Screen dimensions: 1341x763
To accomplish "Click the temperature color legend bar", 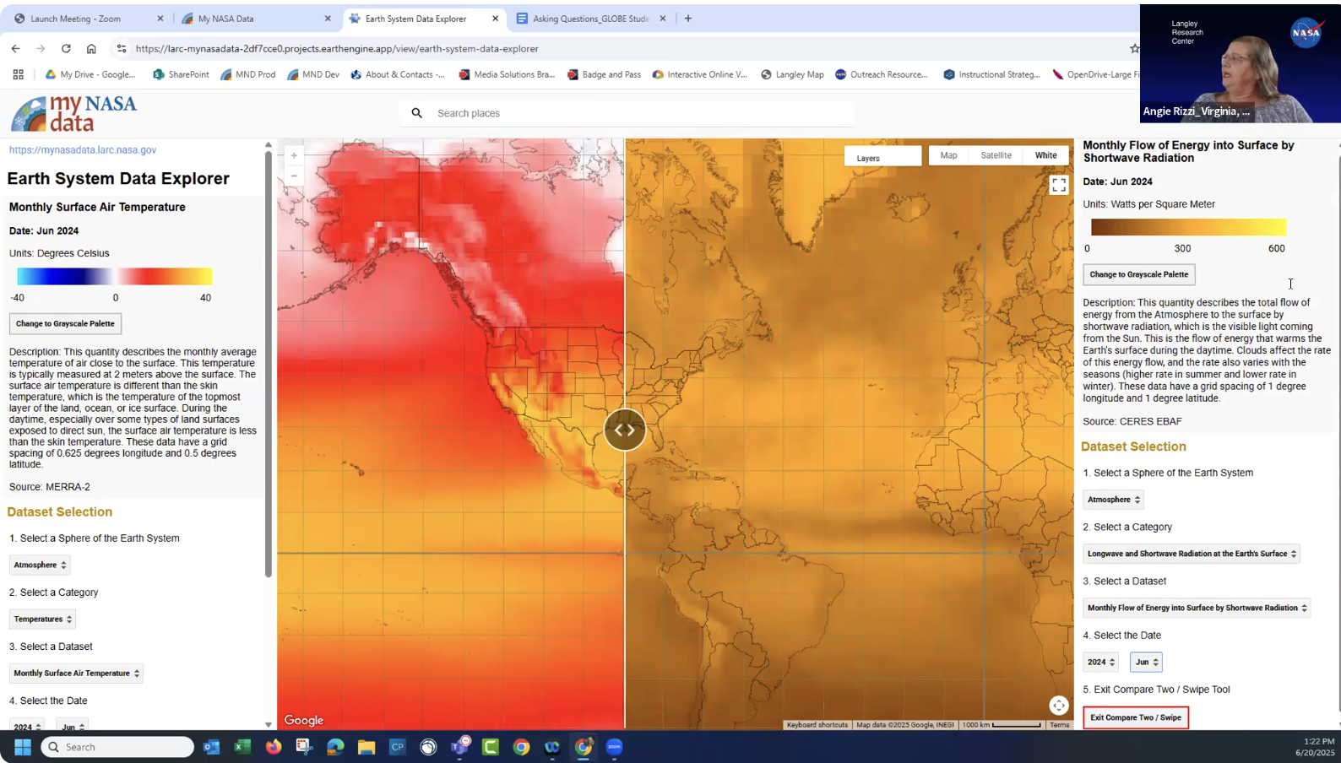I will click(x=115, y=276).
